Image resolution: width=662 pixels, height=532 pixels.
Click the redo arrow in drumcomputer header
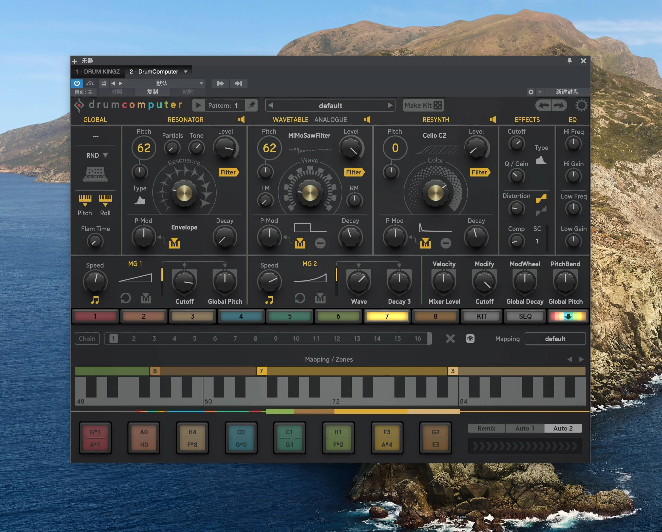tap(559, 105)
